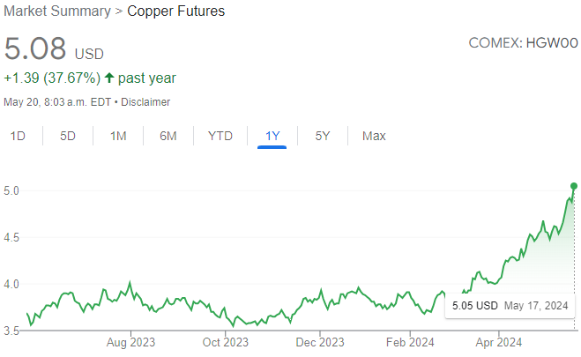The height and width of the screenshot is (357, 581).
Task: Show the 6M price history
Action: [168, 136]
